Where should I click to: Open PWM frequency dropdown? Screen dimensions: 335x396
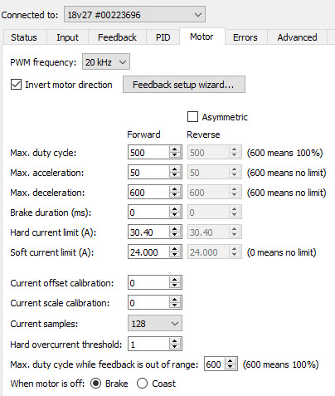tap(106, 62)
